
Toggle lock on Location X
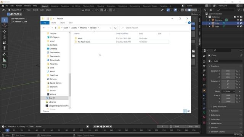237,71
